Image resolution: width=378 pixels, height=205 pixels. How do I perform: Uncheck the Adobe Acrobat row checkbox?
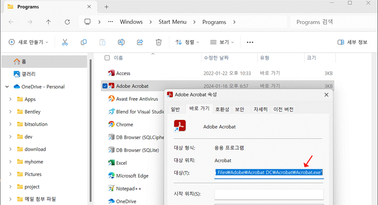click(x=105, y=86)
